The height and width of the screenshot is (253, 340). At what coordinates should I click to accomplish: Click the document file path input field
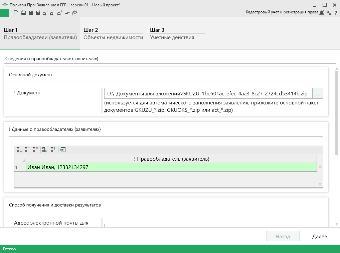208,93
